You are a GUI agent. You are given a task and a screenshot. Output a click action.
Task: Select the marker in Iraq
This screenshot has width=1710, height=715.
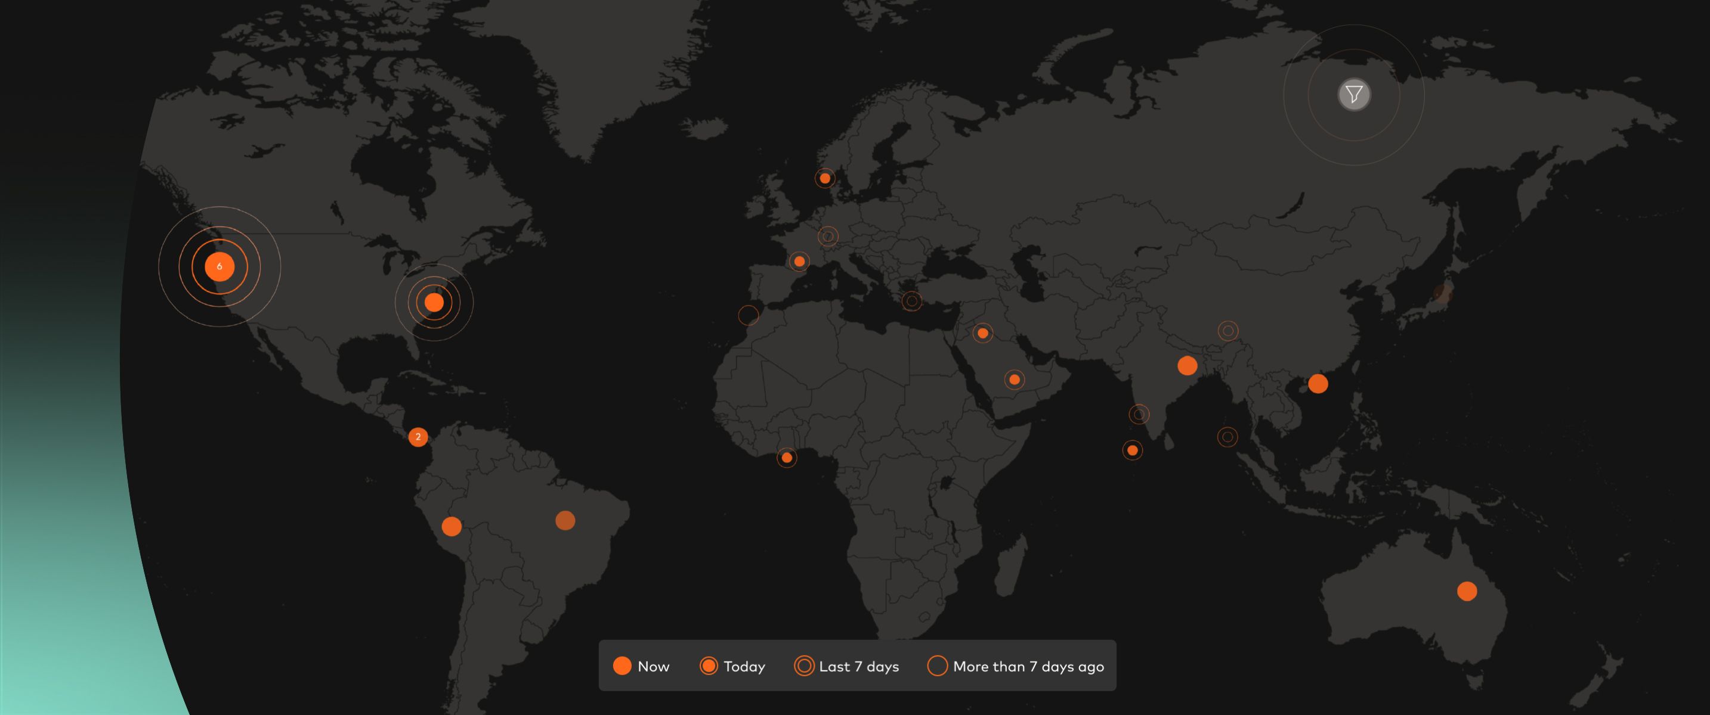click(x=982, y=333)
